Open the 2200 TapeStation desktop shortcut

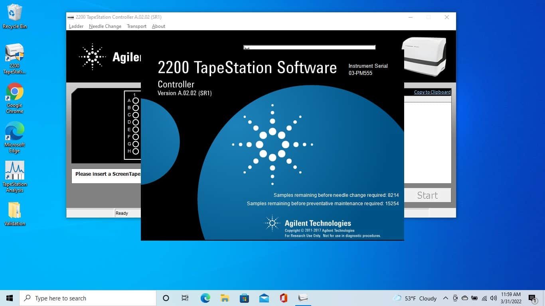pyautogui.click(x=15, y=59)
